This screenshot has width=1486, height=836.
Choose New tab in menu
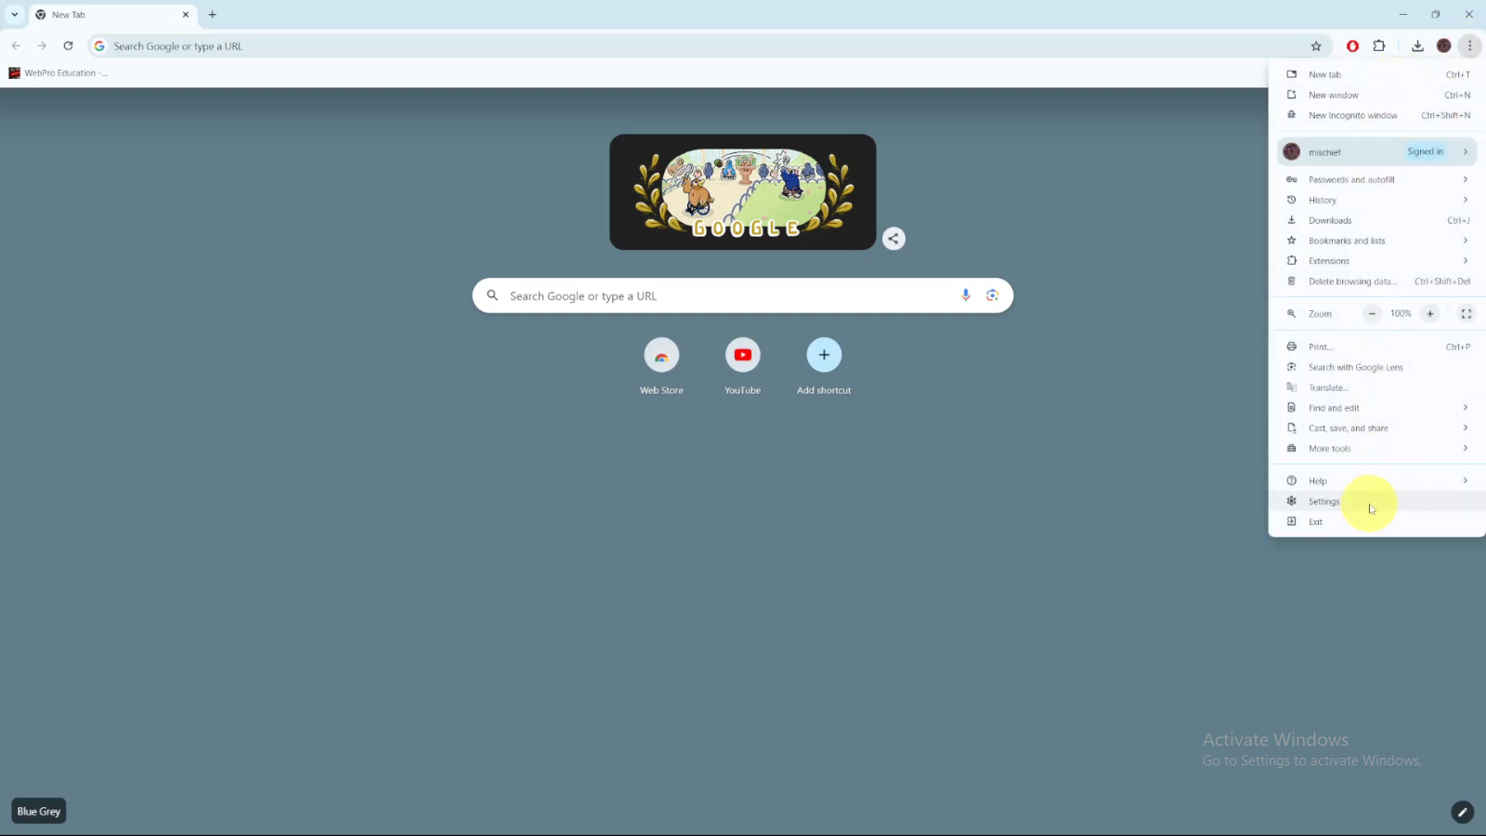pyautogui.click(x=1377, y=74)
